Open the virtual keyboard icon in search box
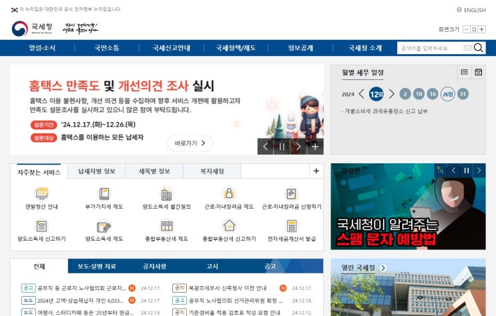This screenshot has width=496, height=316. (x=467, y=48)
